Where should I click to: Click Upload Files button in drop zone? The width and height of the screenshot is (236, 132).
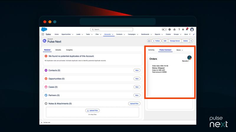coord(92,110)
